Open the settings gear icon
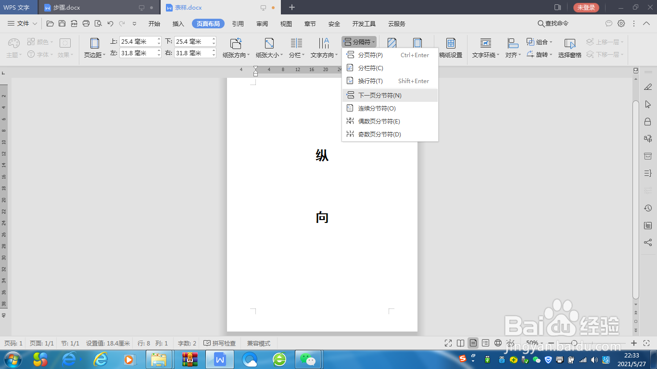The width and height of the screenshot is (657, 369). [x=621, y=24]
